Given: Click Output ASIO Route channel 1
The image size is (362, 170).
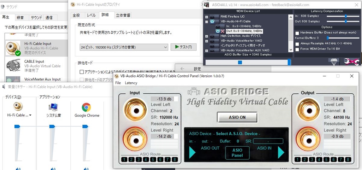Looking at the screenshot, I should [297, 159].
